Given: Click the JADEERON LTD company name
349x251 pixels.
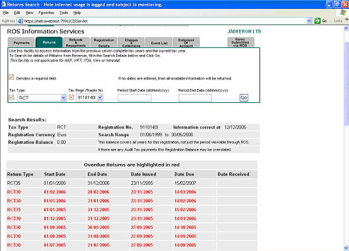Looking at the screenshot, I should [244, 32].
